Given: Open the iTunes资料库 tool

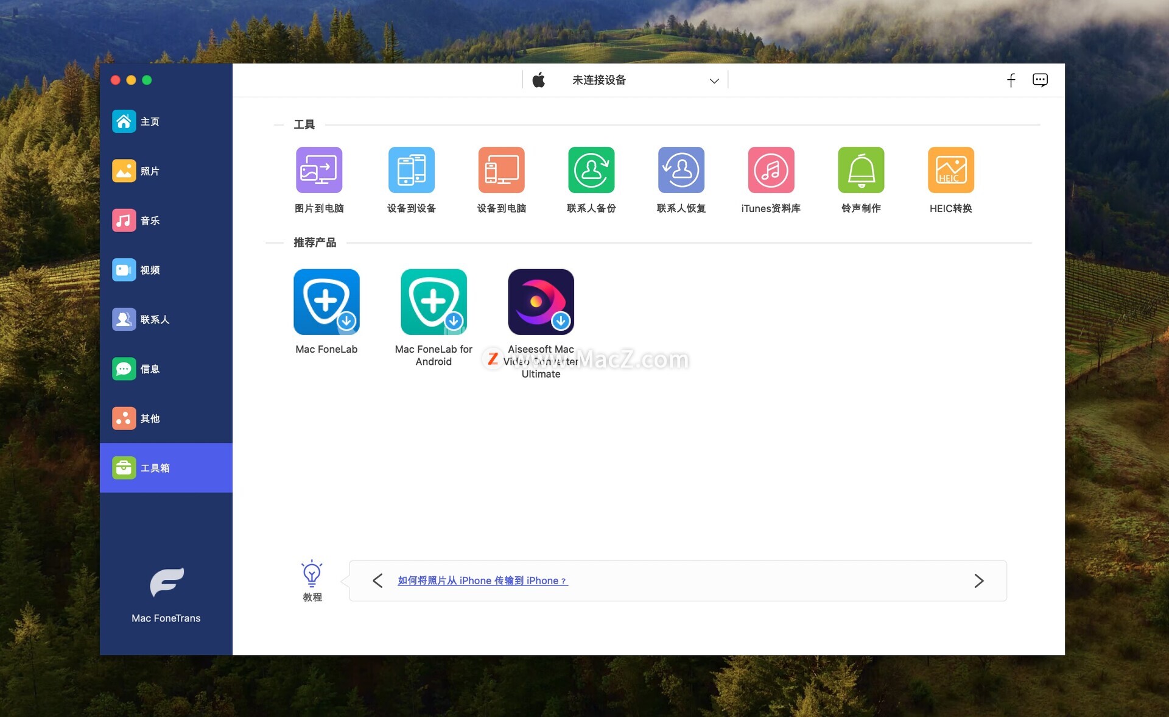Looking at the screenshot, I should 771,170.
